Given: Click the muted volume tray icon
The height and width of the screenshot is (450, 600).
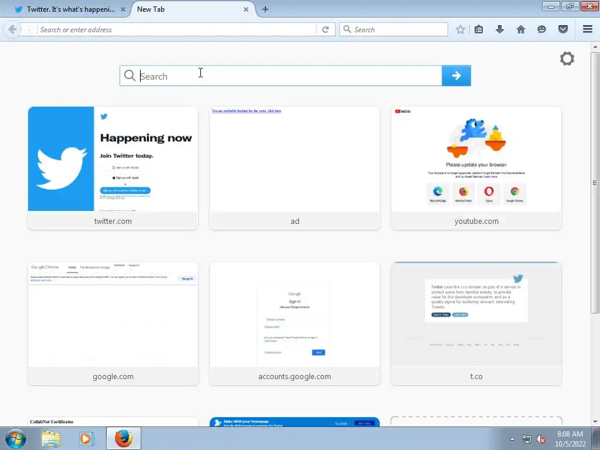Looking at the screenshot, I should point(541,439).
